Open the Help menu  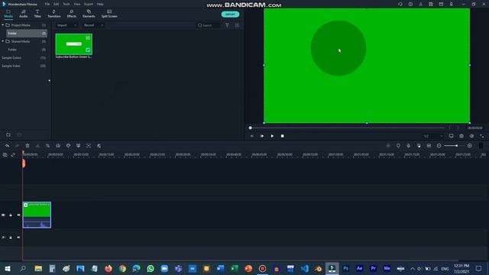(x=100, y=4)
